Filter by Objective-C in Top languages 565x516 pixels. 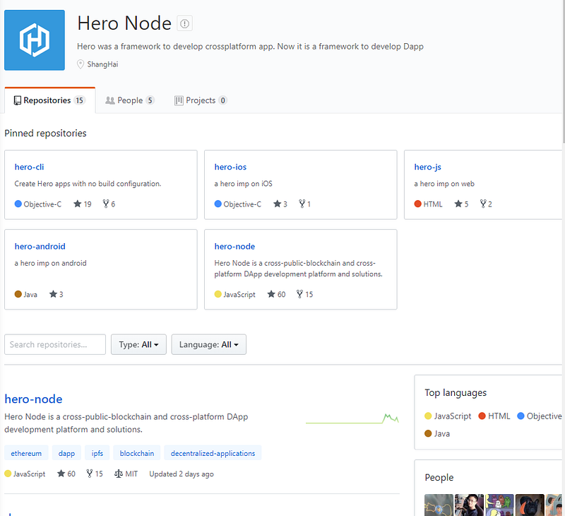540,416
